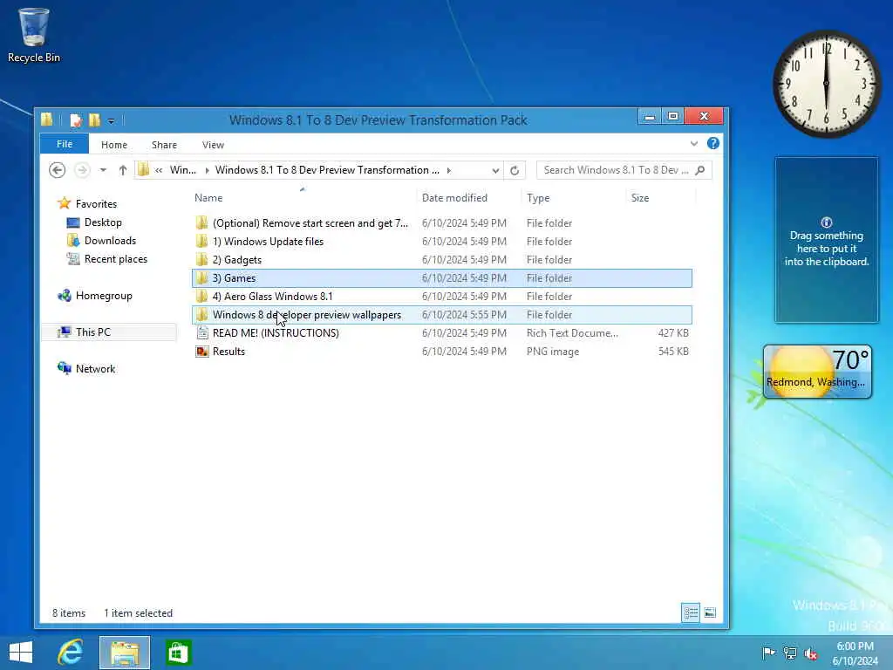Open the Windows Start button
893x670 pixels.
(21, 653)
